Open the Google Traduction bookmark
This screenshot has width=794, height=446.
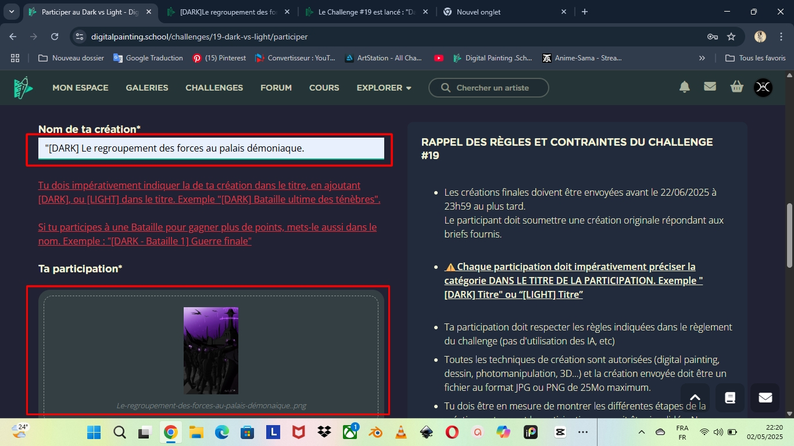(148, 58)
